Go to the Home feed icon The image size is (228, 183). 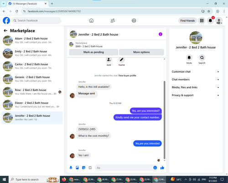(x=91, y=21)
